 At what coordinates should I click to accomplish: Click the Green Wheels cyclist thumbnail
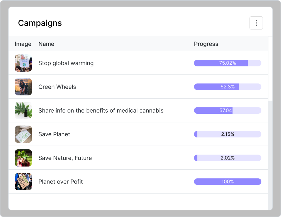click(x=23, y=87)
